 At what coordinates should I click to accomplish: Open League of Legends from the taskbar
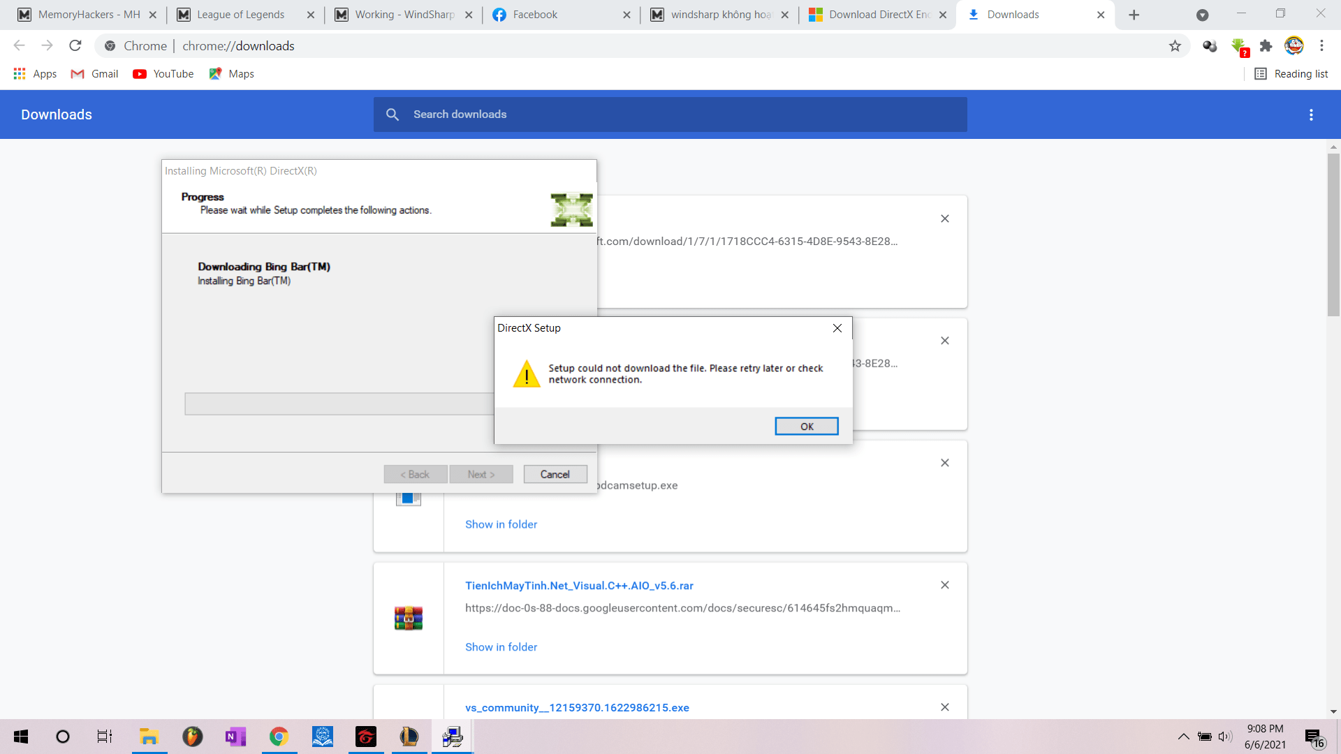[409, 737]
